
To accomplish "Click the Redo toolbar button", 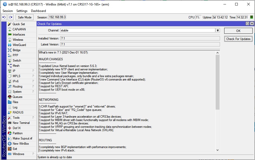I will [x=11, y=17].
